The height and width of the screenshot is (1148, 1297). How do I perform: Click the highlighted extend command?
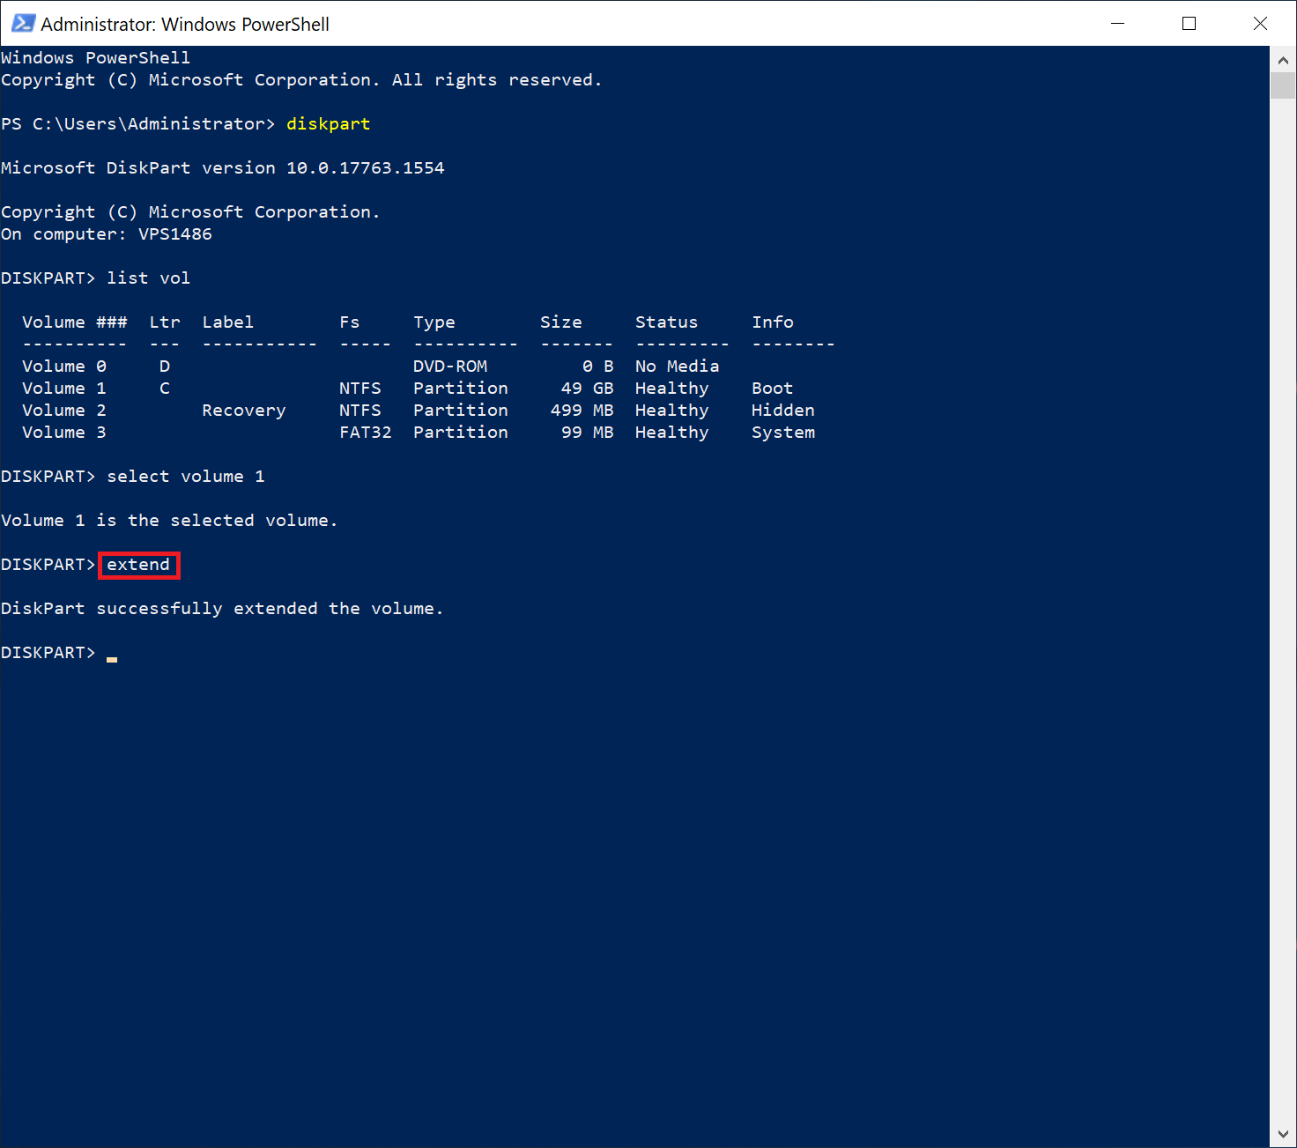coord(138,565)
